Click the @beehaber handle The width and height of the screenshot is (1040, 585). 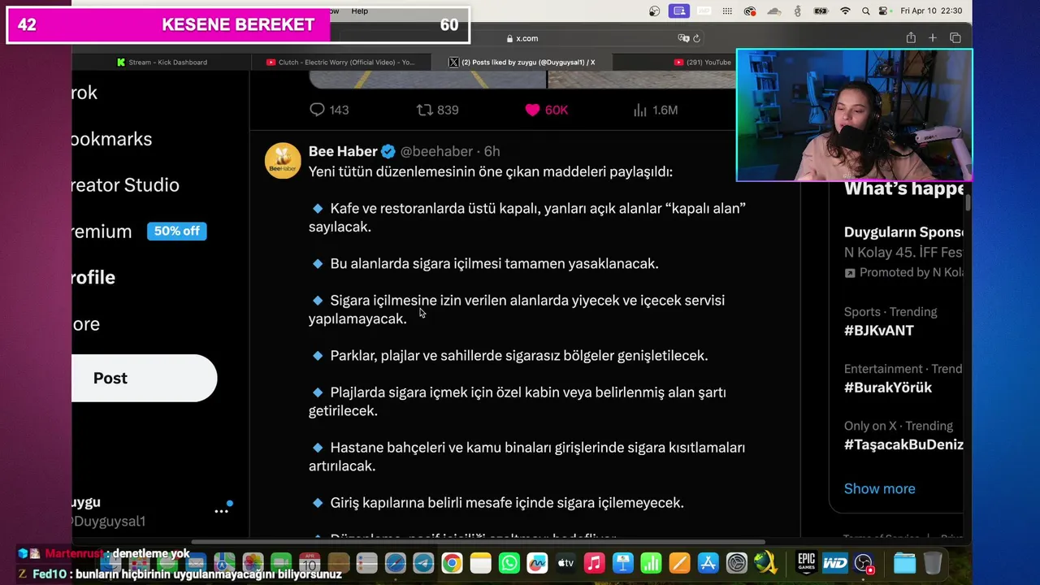pyautogui.click(x=436, y=151)
